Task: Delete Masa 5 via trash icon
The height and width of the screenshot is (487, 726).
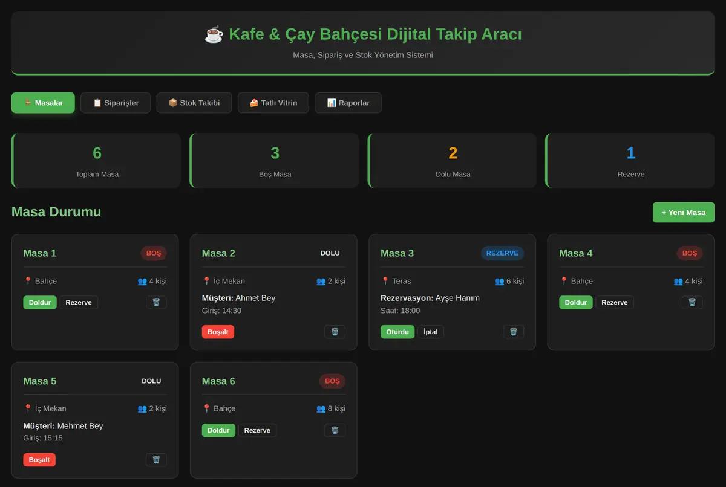Action: tap(156, 460)
